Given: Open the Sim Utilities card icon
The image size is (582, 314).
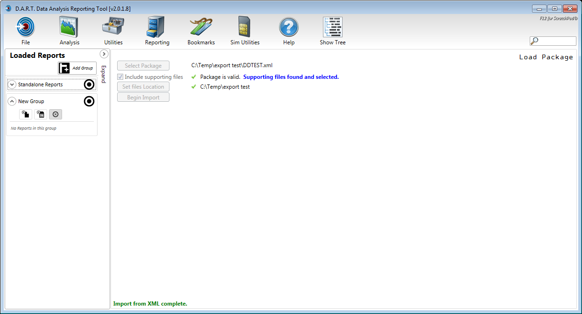Looking at the screenshot, I should (245, 27).
